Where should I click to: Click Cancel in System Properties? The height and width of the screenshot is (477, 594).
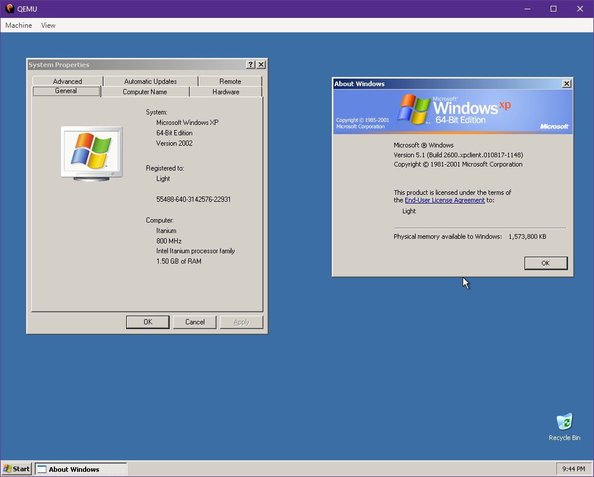point(195,322)
